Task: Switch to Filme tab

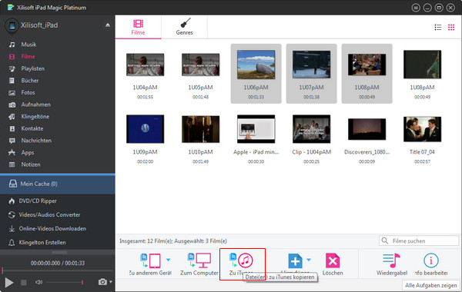Action: pyautogui.click(x=138, y=27)
